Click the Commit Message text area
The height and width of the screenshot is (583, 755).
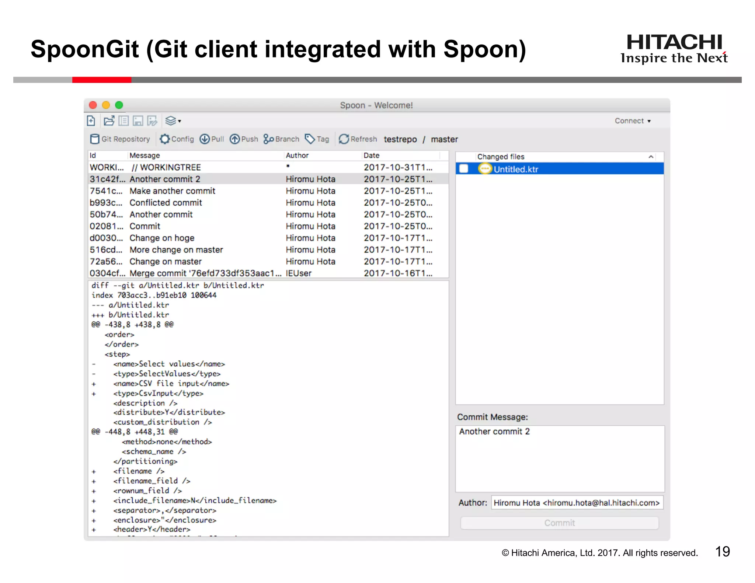coord(560,459)
